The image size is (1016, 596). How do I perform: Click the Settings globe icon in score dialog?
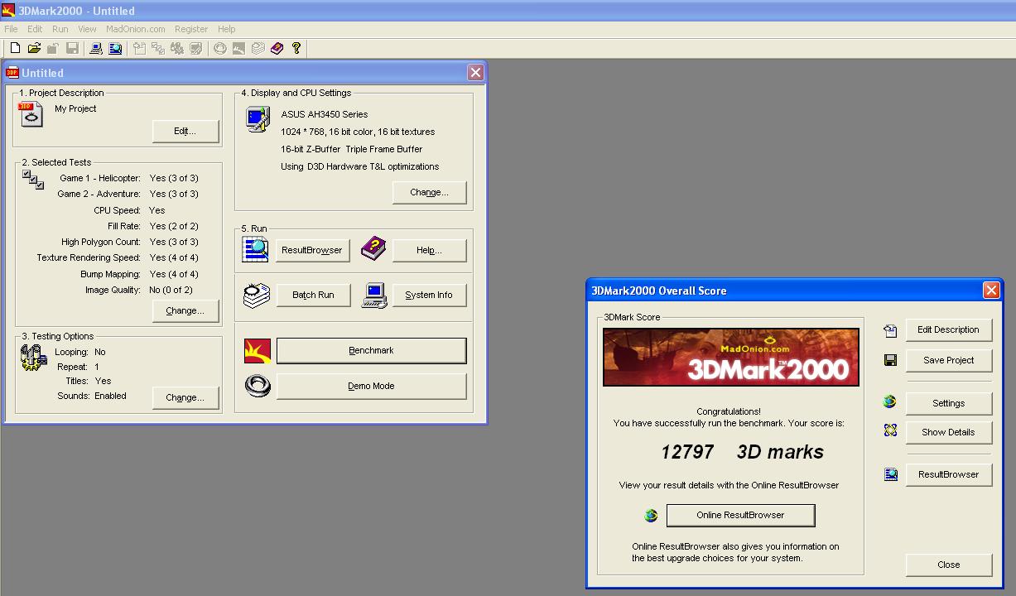(890, 402)
